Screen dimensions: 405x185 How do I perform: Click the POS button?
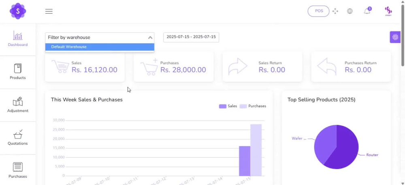(x=319, y=11)
